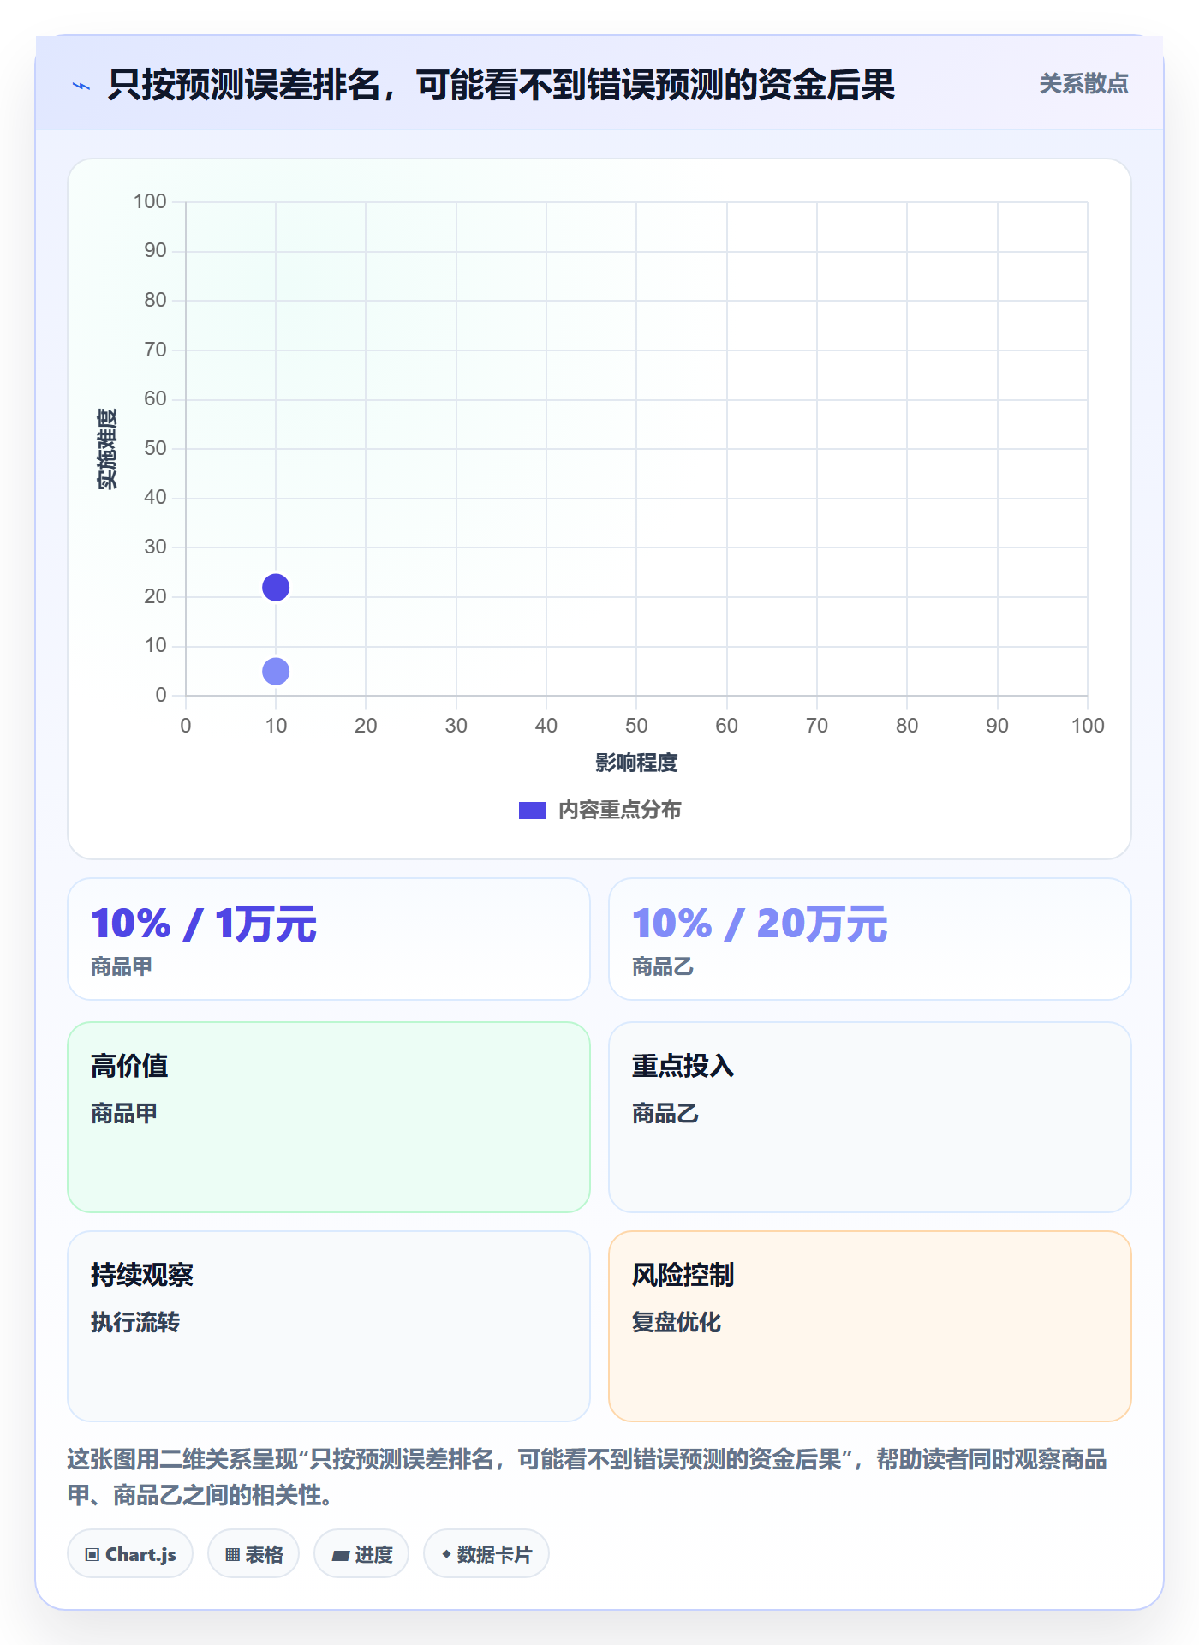Click the 实施难度 y-axis title
The height and width of the screenshot is (1645, 1199).
(107, 449)
